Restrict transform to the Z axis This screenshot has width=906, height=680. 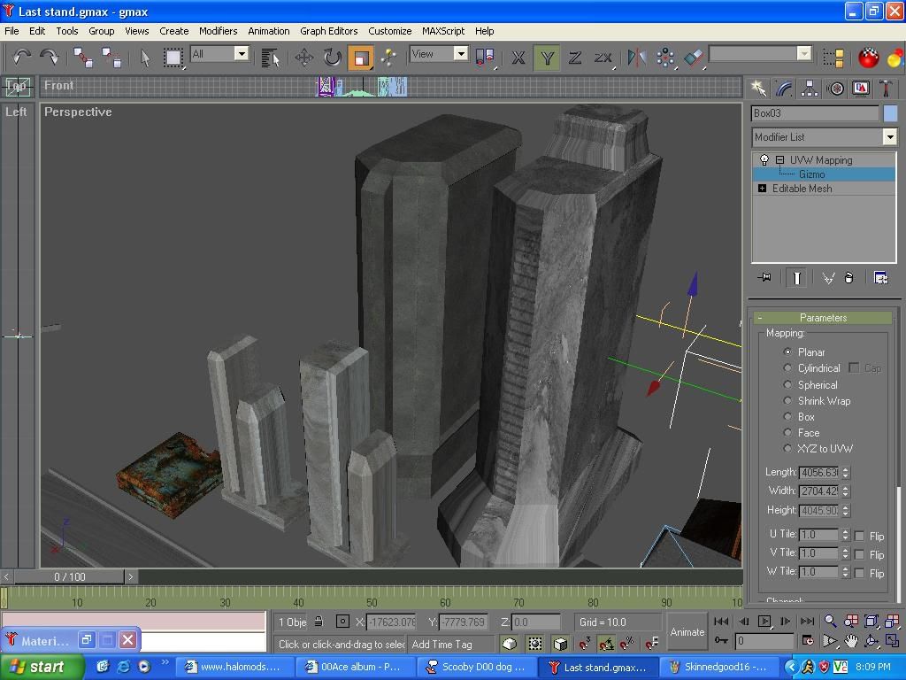tap(575, 58)
